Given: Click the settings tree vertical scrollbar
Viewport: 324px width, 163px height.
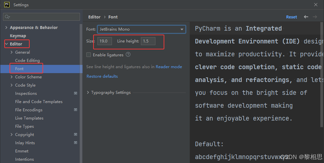Looking at the screenshot, I should (81, 94).
